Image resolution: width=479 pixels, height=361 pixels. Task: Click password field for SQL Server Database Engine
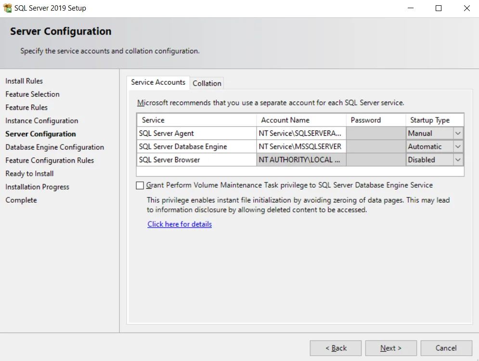click(376, 147)
